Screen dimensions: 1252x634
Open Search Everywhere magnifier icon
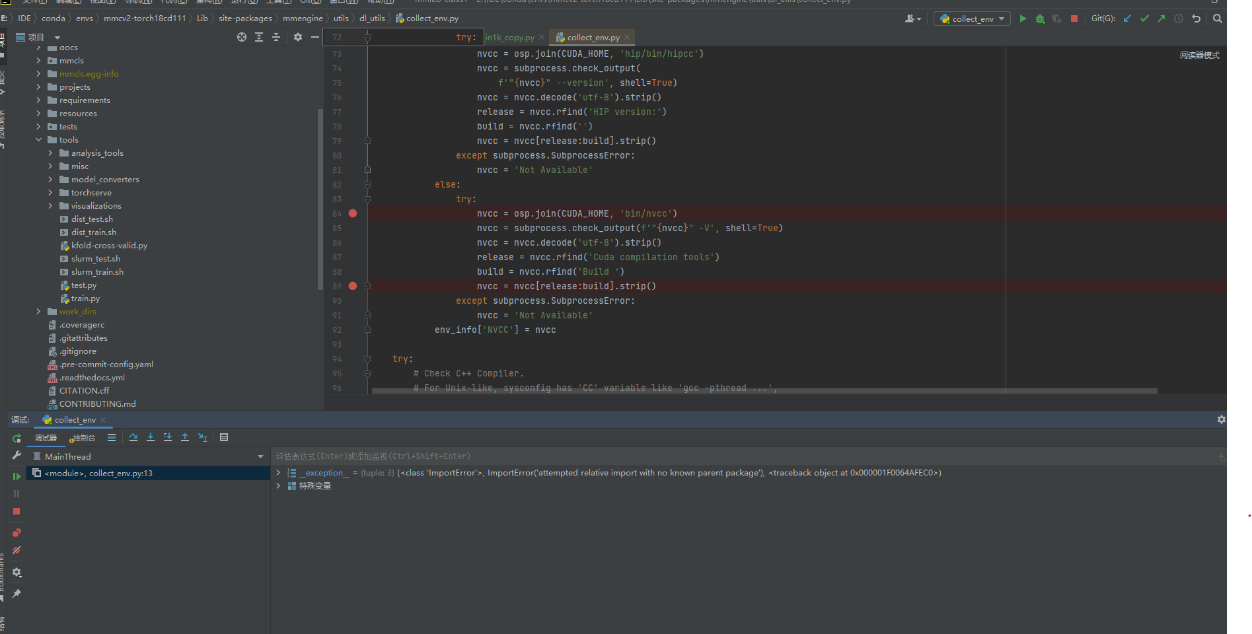tap(1218, 18)
